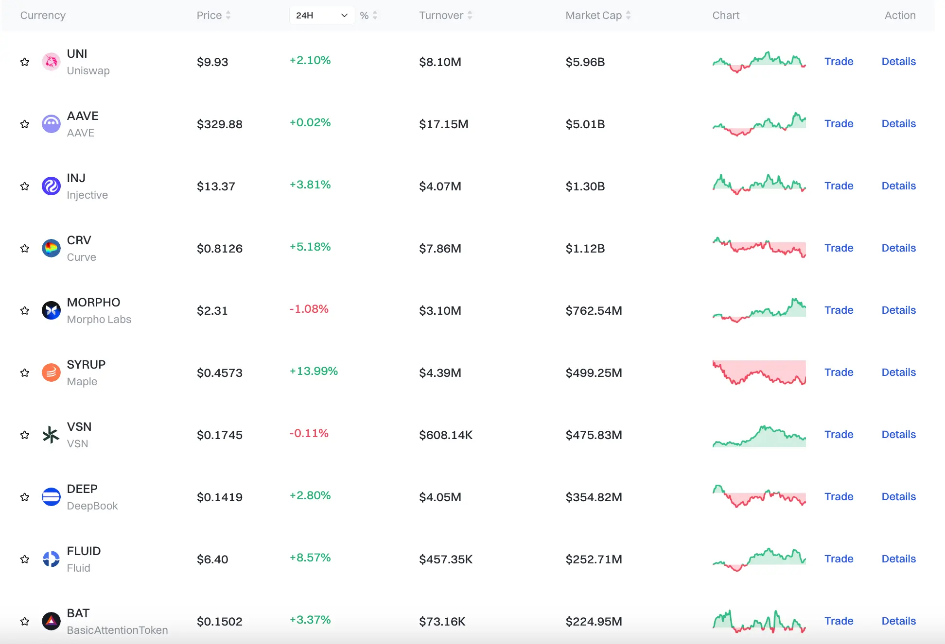The height and width of the screenshot is (644, 945).
Task: Open Details for AAVE
Action: tap(898, 124)
